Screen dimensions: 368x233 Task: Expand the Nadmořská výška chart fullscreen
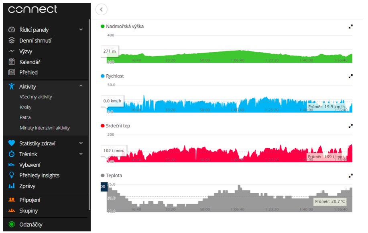click(350, 27)
